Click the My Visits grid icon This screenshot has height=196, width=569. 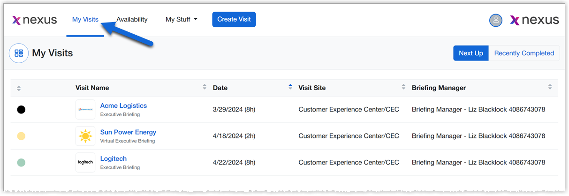click(19, 53)
